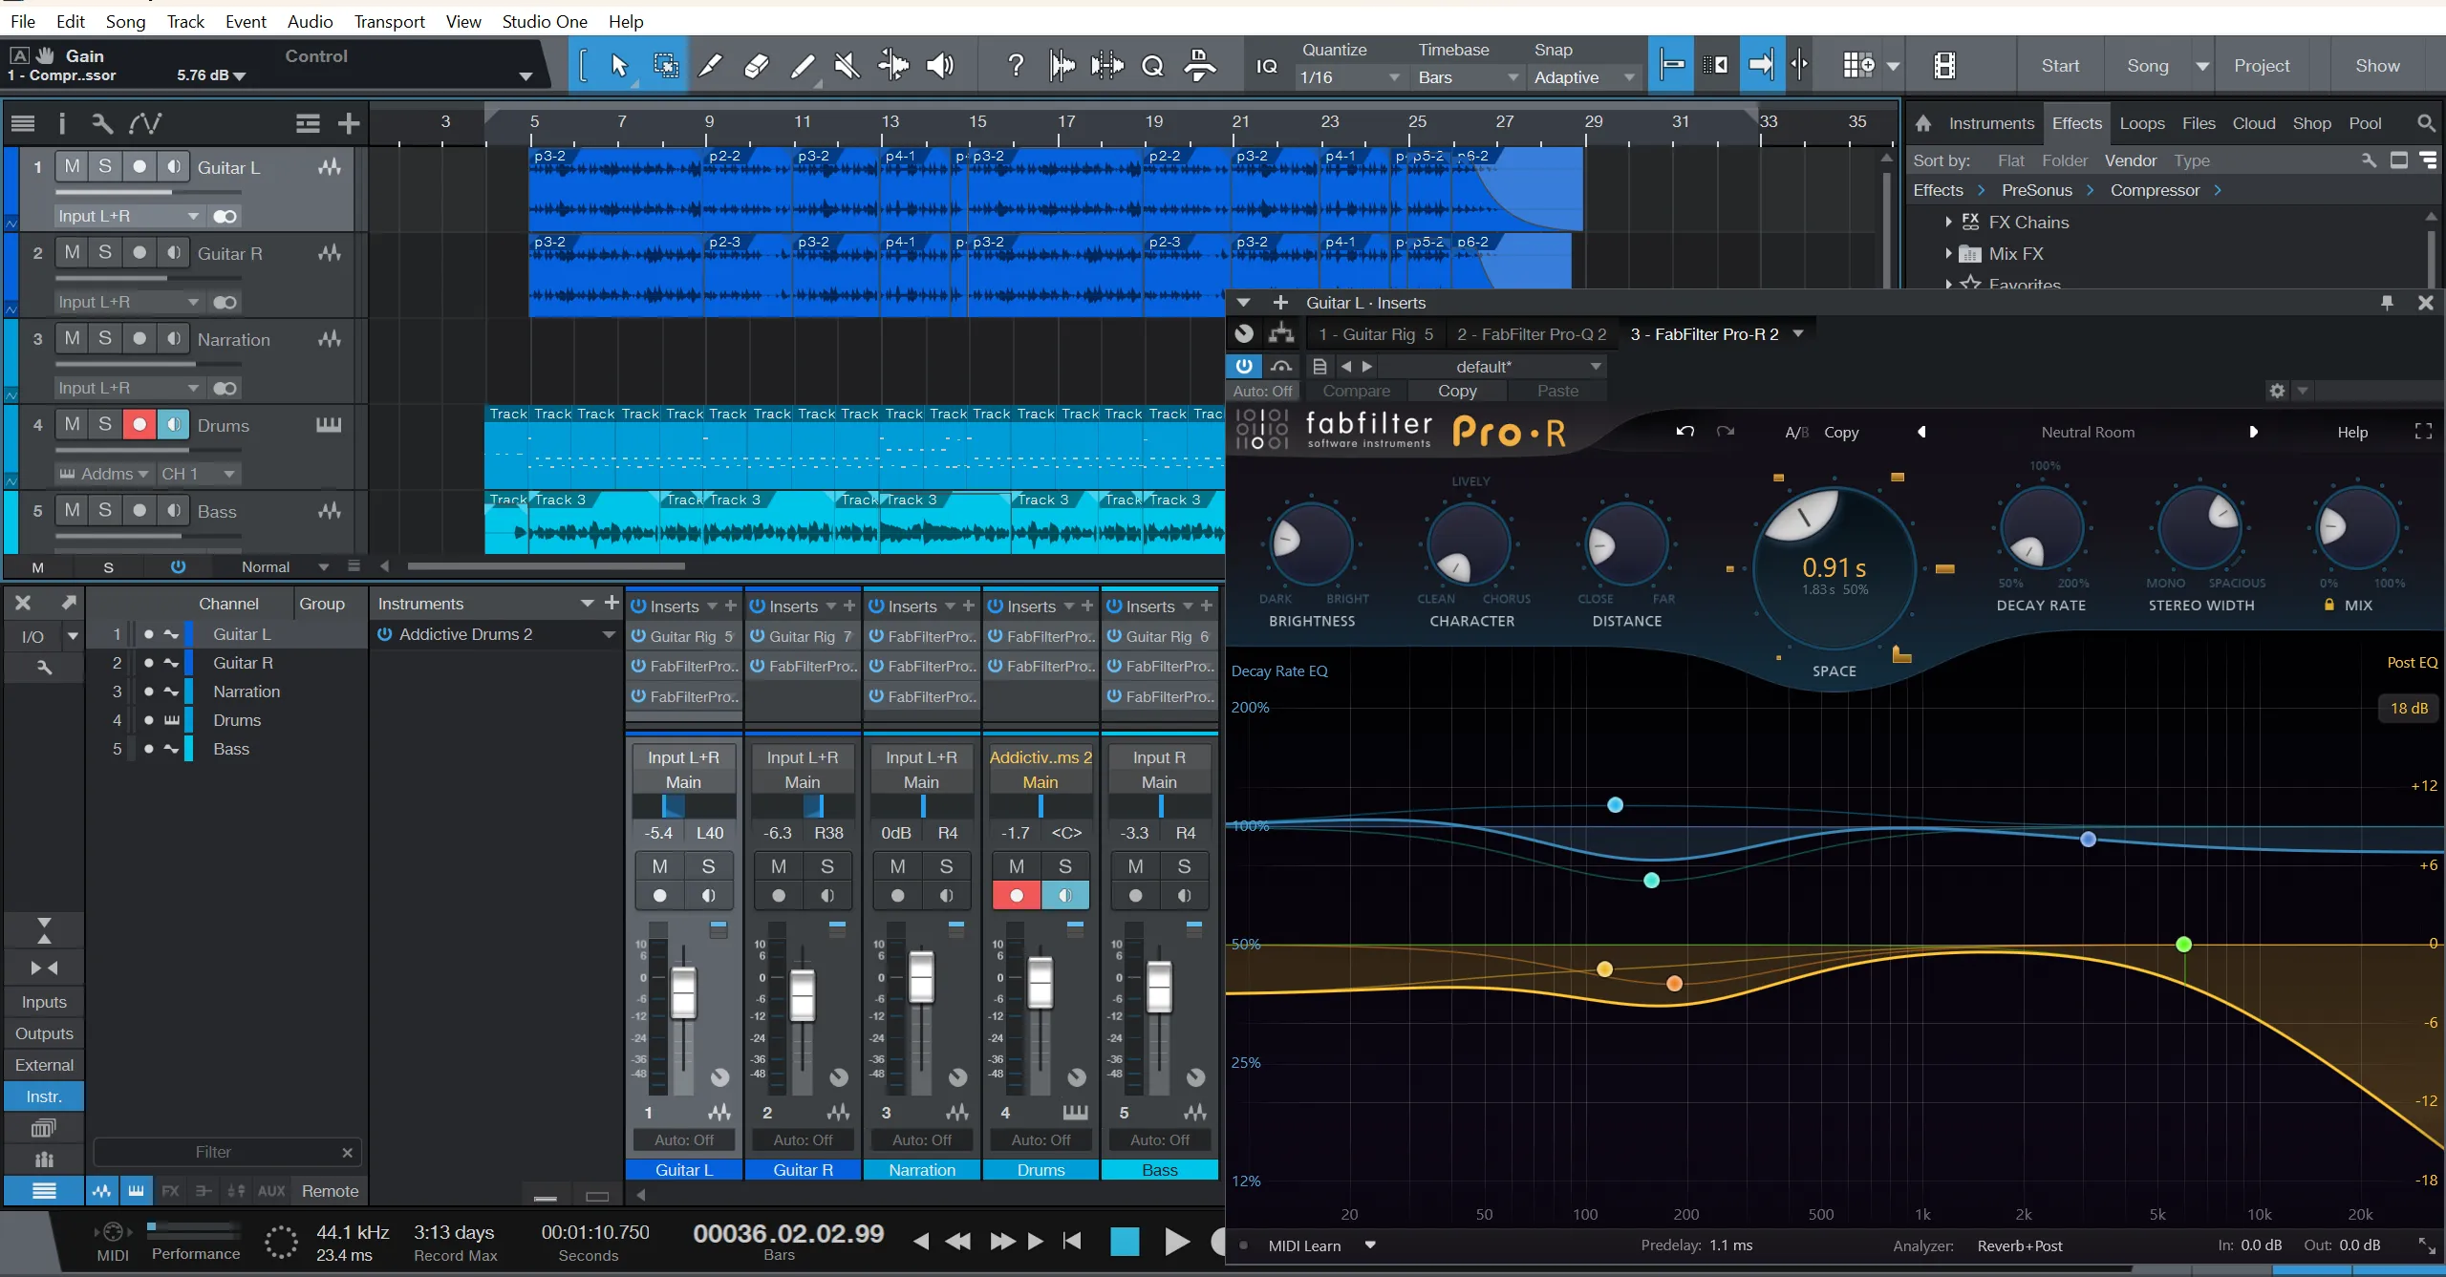Mute the Bass track
This screenshot has height=1277, width=2446.
coord(73,510)
